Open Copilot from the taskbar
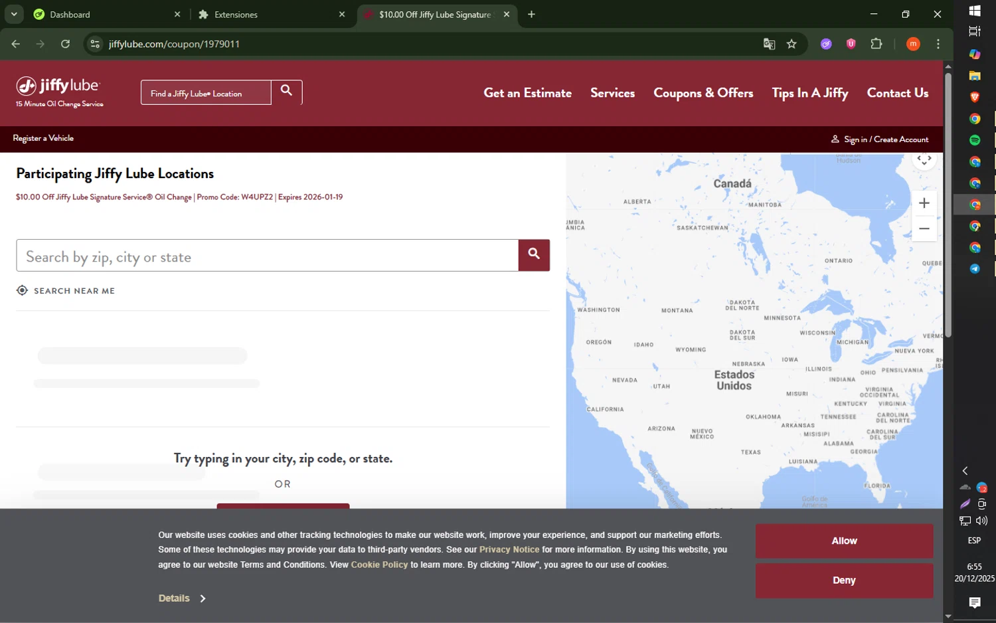The image size is (996, 623). click(974, 54)
